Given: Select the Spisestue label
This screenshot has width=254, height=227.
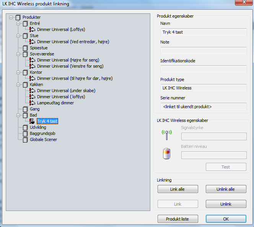Looking at the screenshot, I should pyautogui.click(x=39, y=48).
